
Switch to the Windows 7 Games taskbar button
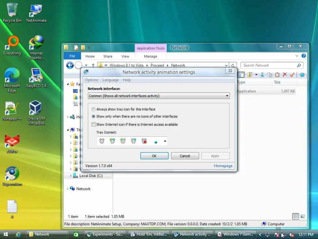coord(235,234)
